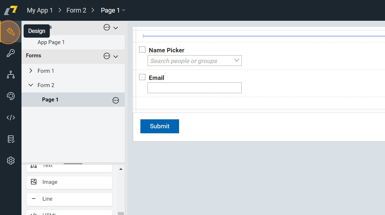Click the Design paintbrush icon in sidebar
The image size is (385, 215).
tap(10, 32)
